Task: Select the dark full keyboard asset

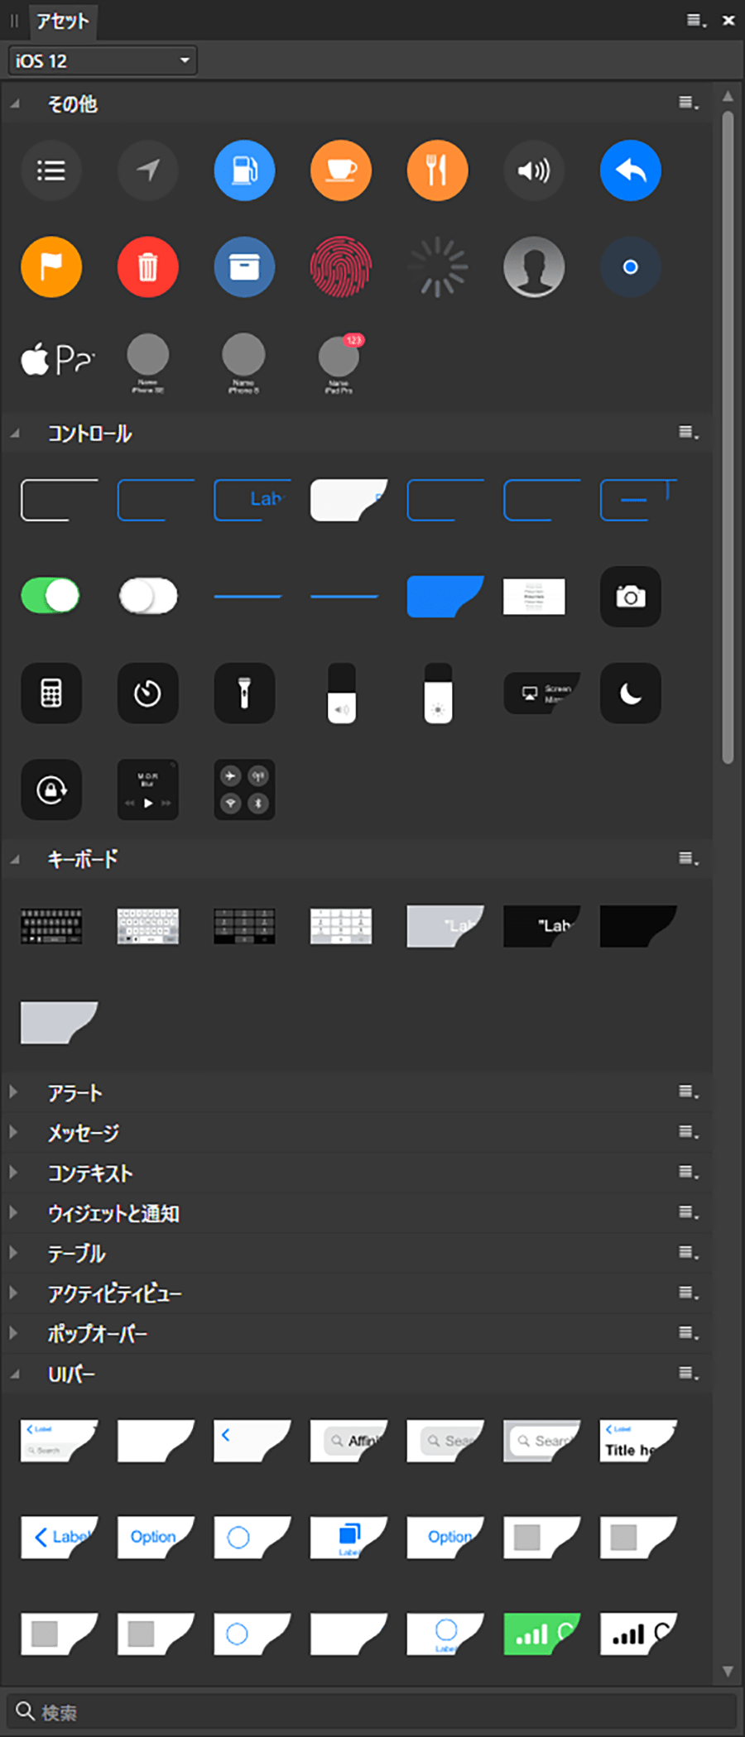Action: click(x=51, y=926)
